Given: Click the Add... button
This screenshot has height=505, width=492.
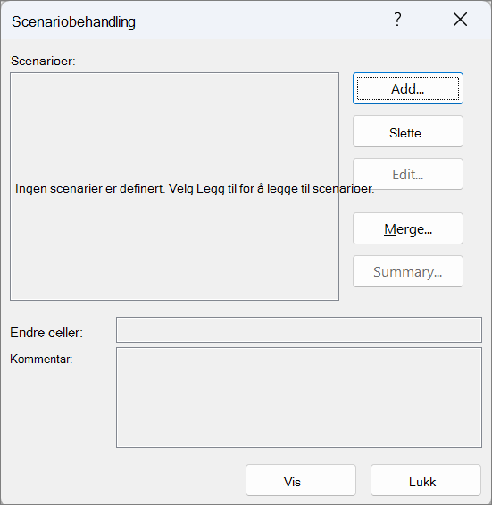Looking at the screenshot, I should pos(408,88).
